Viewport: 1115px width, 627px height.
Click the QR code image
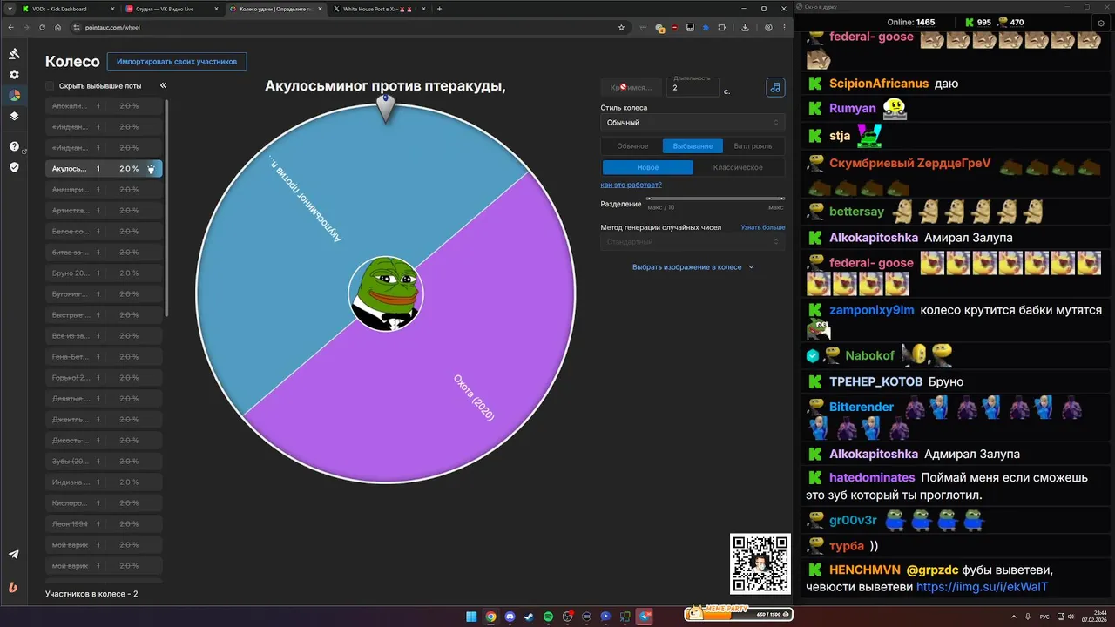point(760,563)
